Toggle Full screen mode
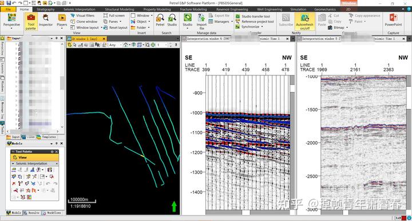412x221 pixels. (x=114, y=15)
